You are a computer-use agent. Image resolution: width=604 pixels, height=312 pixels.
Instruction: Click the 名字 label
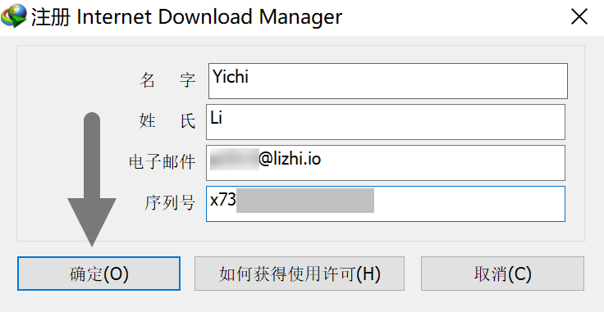[167, 80]
